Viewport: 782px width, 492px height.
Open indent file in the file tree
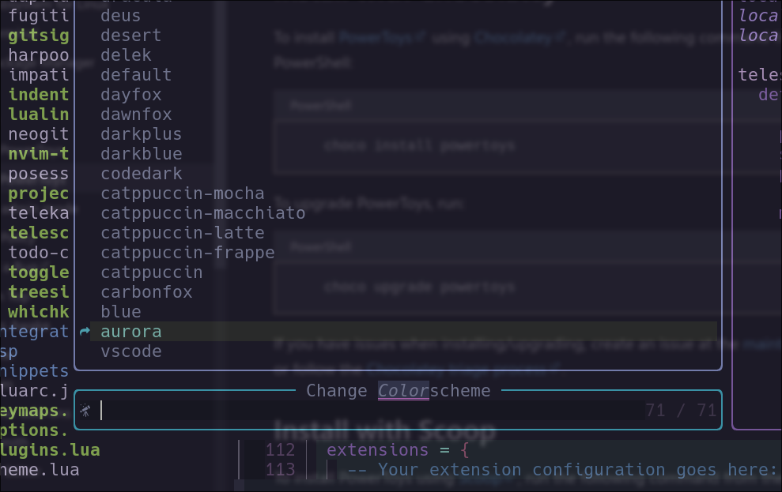pos(39,95)
